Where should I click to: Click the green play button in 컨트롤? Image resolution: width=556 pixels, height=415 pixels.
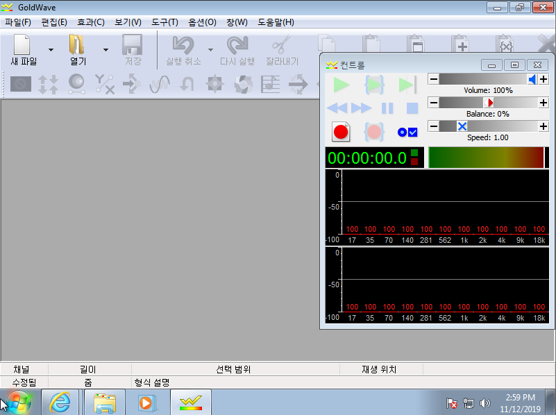(x=341, y=85)
